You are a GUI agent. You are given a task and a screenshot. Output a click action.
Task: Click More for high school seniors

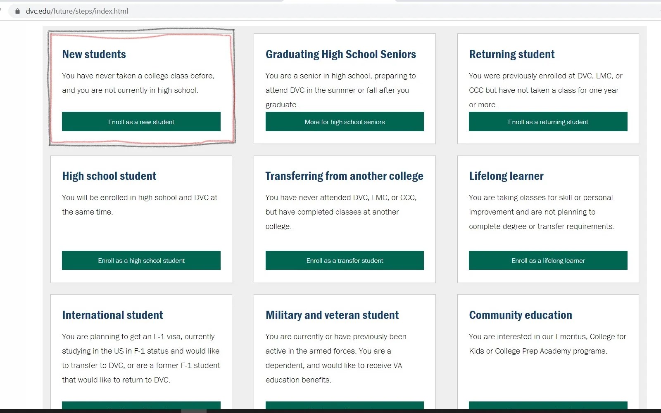345,121
